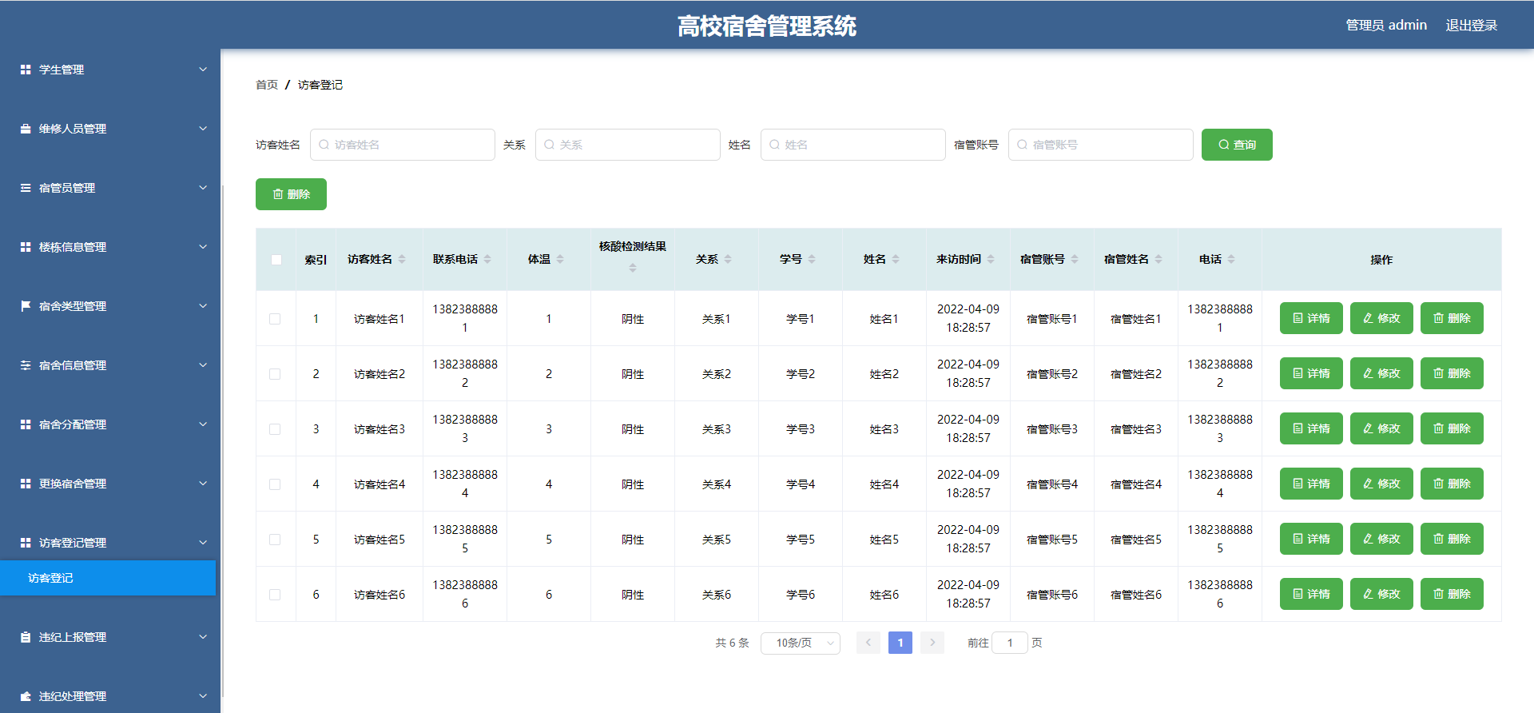1534x713 pixels.
Task: Expand 学生管理 menu chevron
Action: [x=203, y=70]
